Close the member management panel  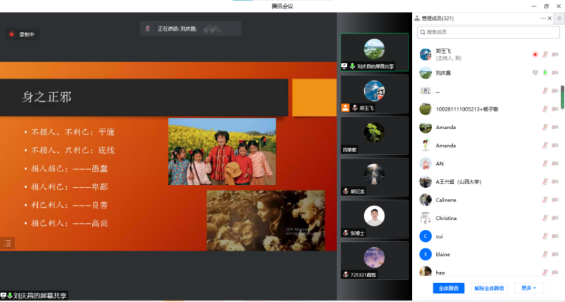550,18
